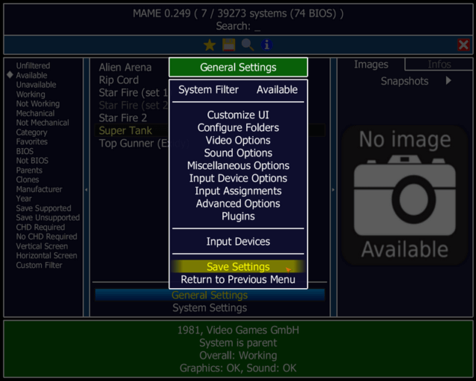Select the Working filter
The image size is (476, 381).
(x=30, y=95)
